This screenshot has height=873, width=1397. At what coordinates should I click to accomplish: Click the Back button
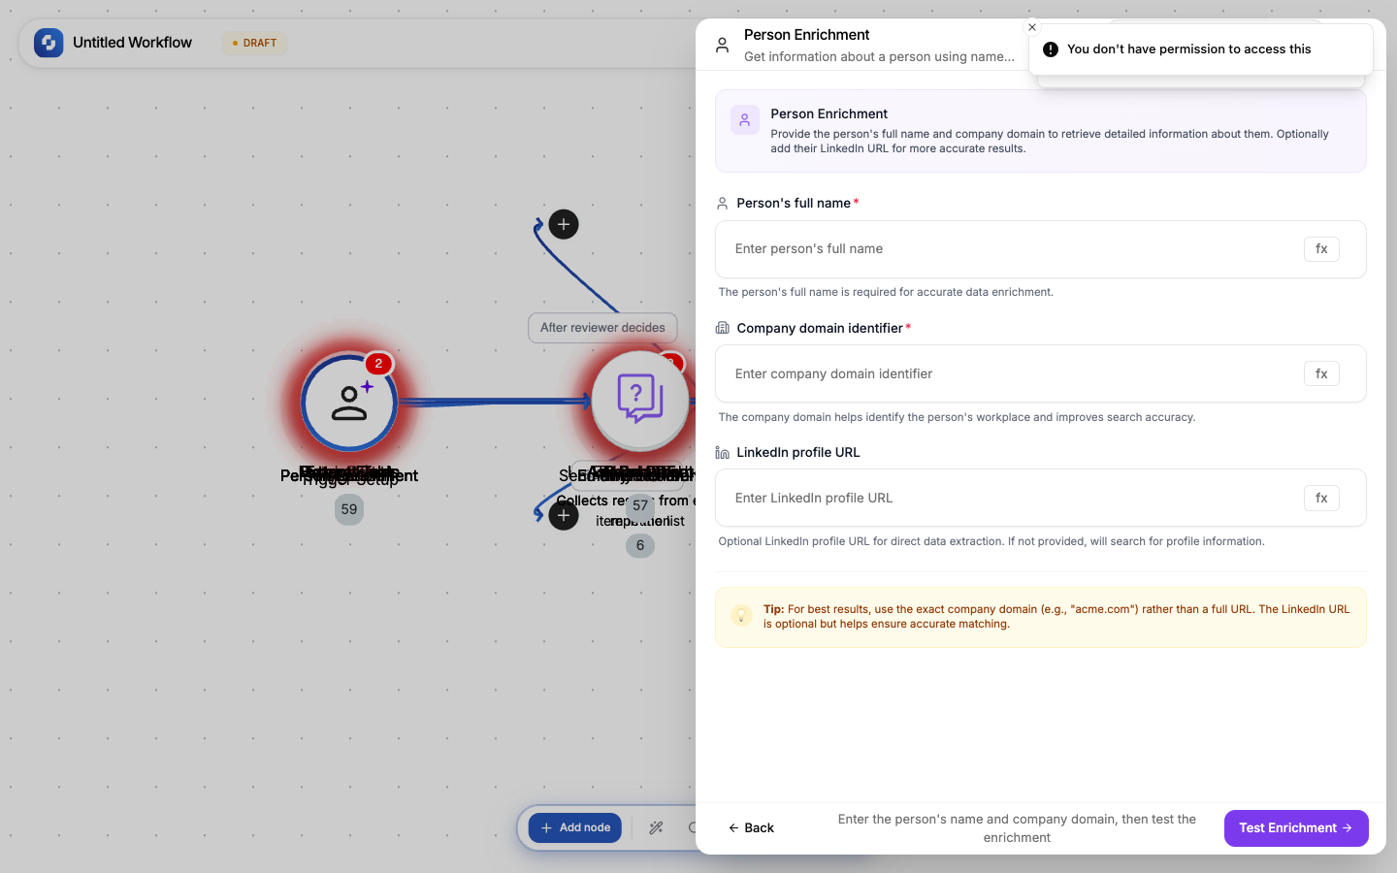tap(751, 827)
